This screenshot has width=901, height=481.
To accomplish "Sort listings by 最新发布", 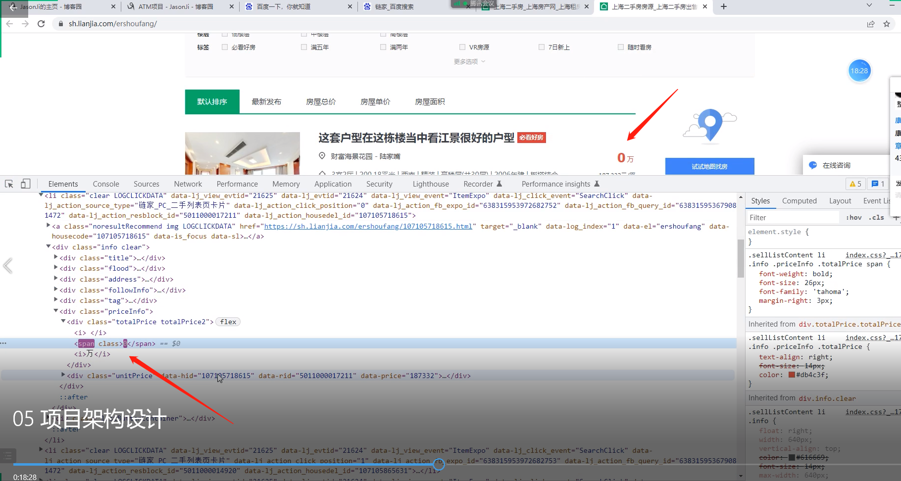I will [266, 102].
